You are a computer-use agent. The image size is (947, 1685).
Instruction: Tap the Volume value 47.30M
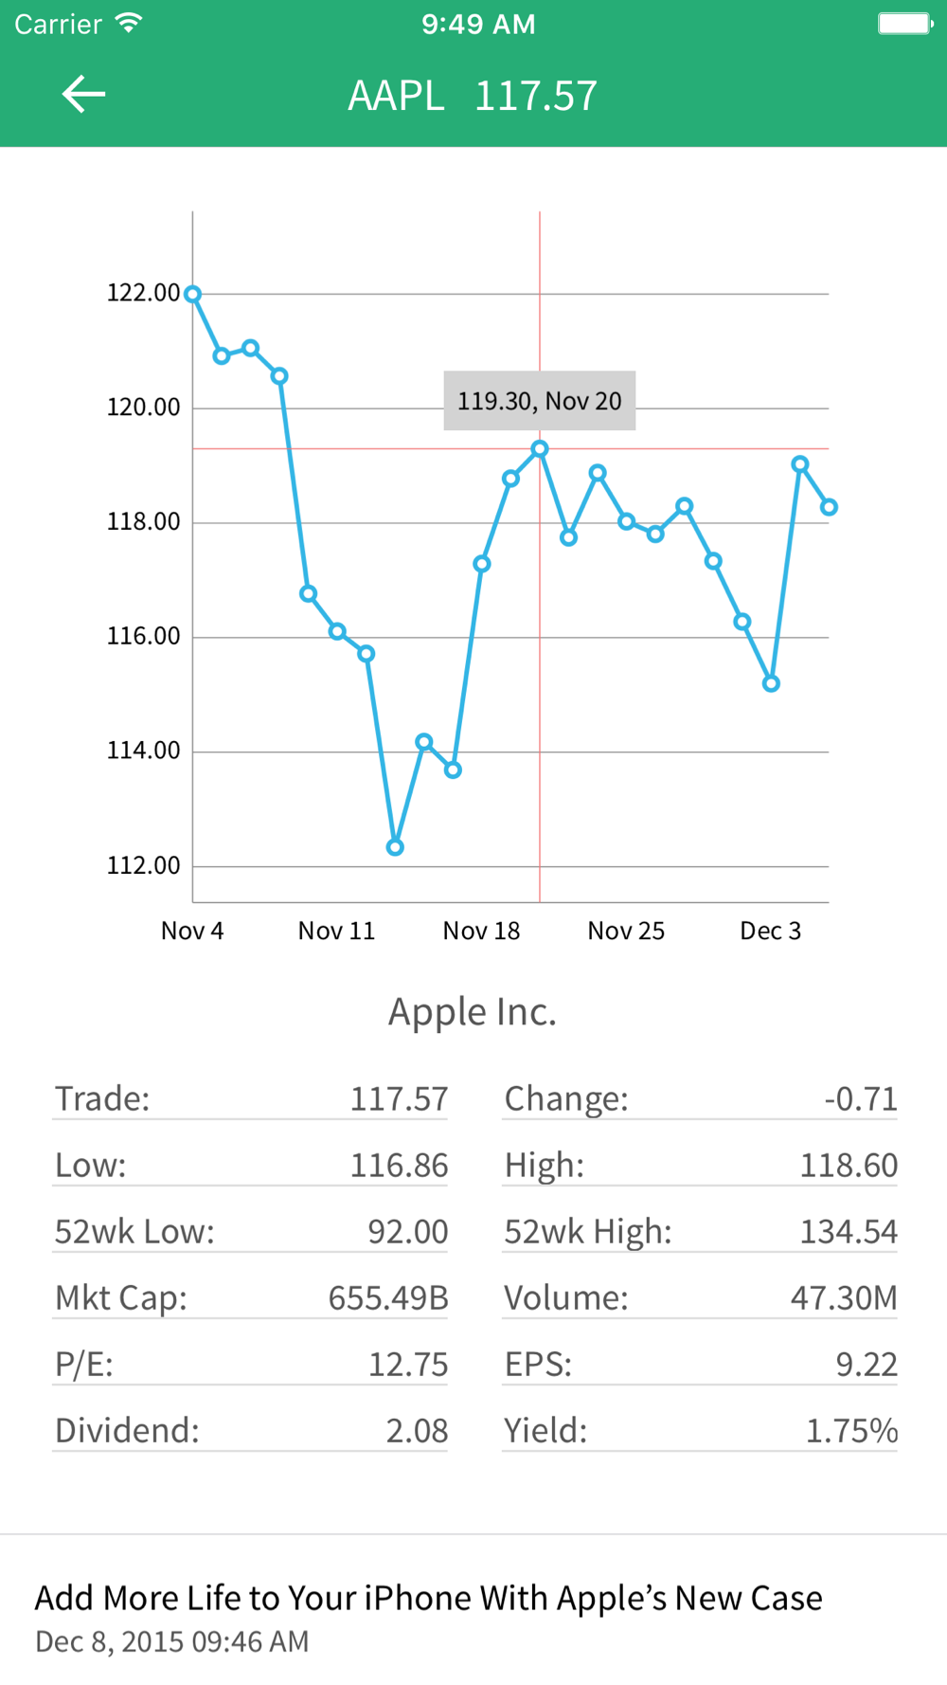tap(843, 1297)
